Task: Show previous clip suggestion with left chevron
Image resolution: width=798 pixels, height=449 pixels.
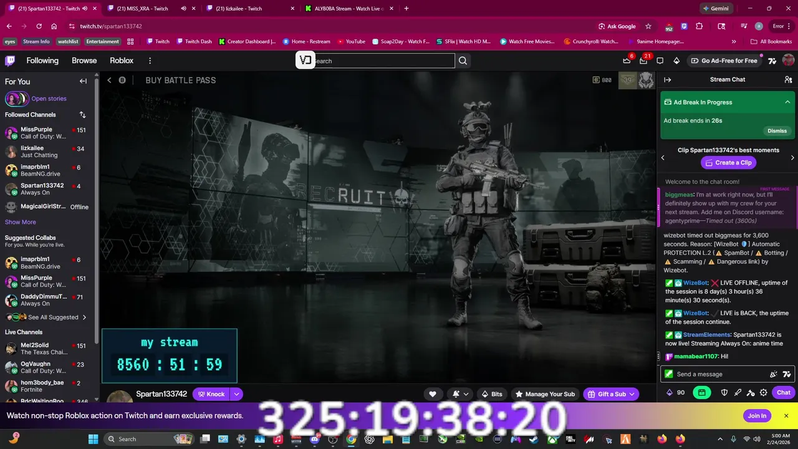Action: pyautogui.click(x=663, y=158)
